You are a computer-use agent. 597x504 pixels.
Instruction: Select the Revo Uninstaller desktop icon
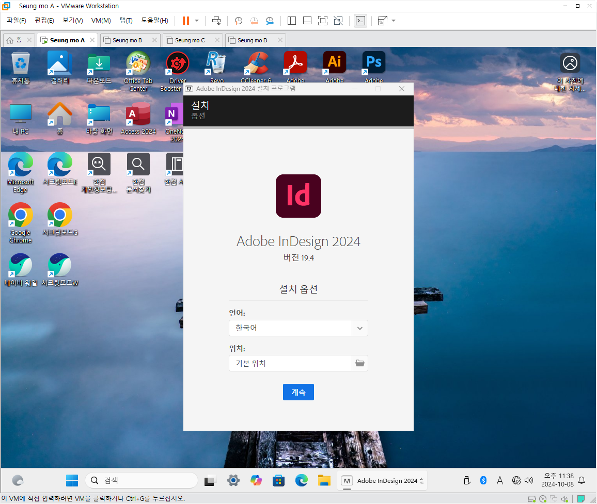click(216, 68)
